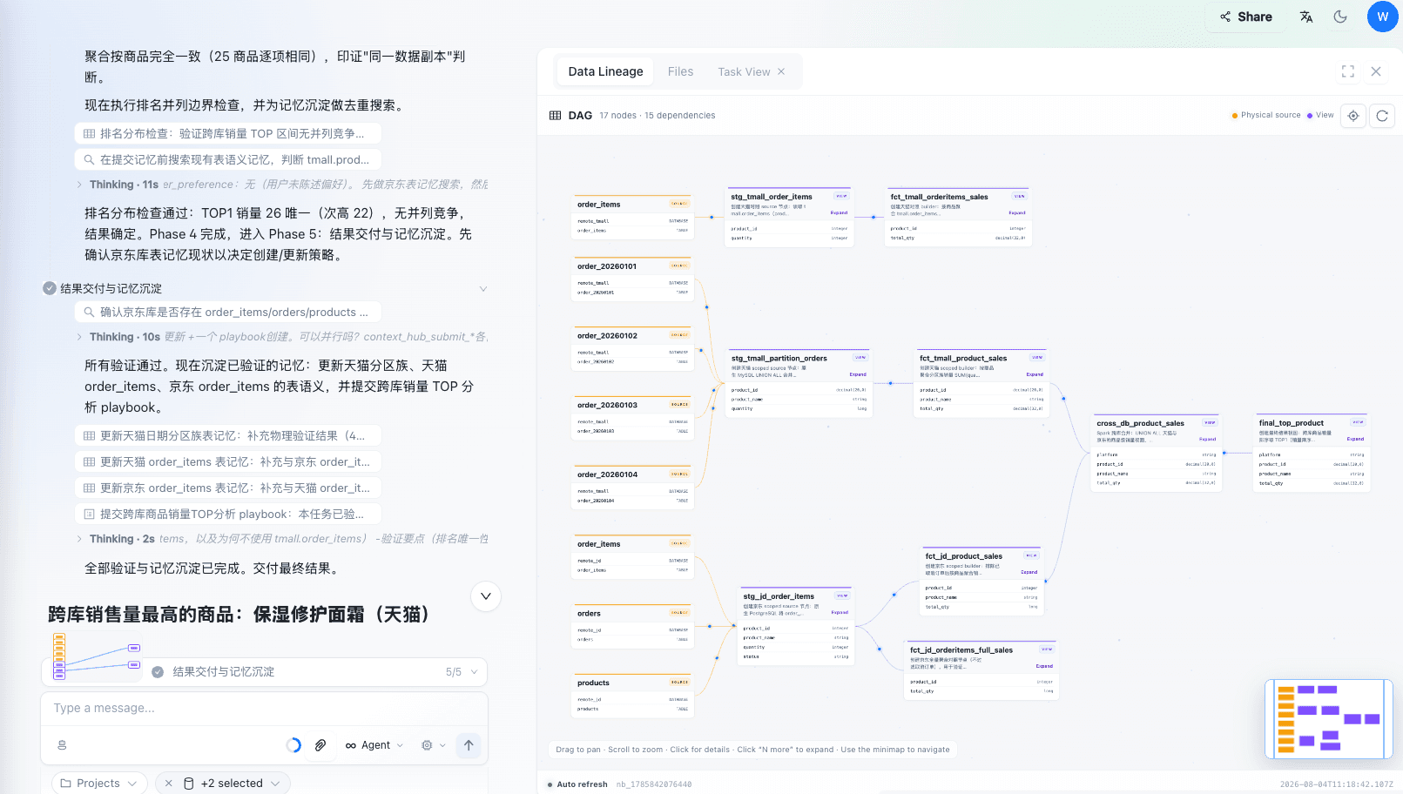Switch to the Files tab
Screen dimensions: 1403x794
tap(680, 71)
